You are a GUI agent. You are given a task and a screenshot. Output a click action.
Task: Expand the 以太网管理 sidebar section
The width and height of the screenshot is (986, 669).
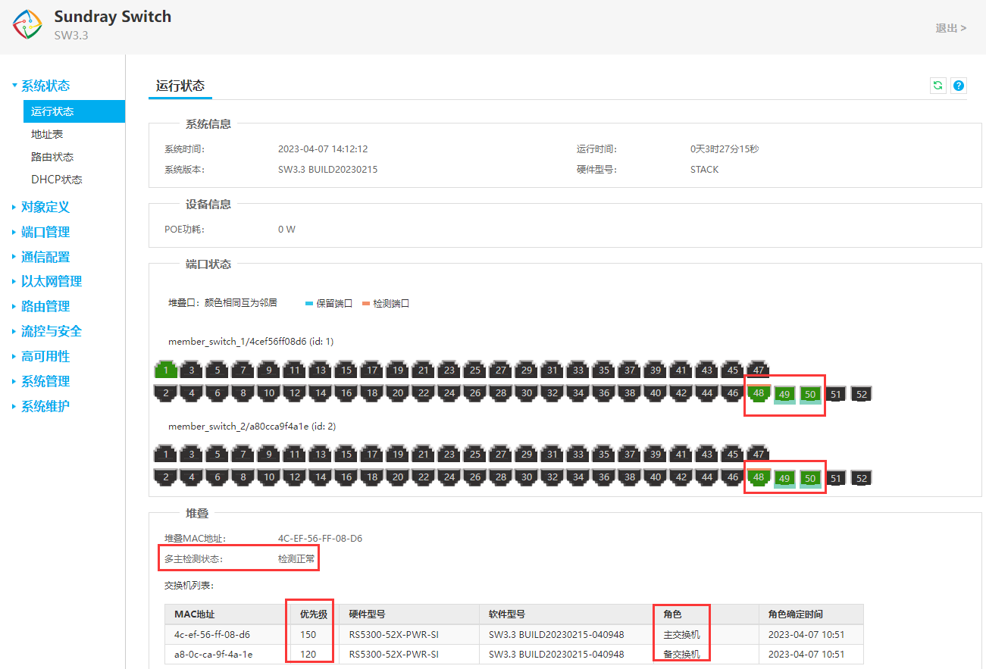[x=52, y=281]
